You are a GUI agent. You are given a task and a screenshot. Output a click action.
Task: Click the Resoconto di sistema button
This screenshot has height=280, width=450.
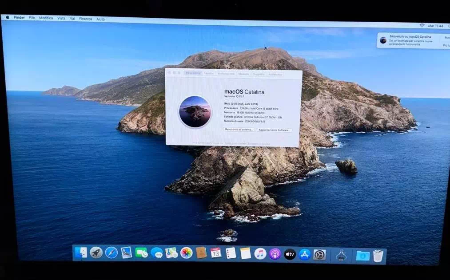(x=239, y=130)
